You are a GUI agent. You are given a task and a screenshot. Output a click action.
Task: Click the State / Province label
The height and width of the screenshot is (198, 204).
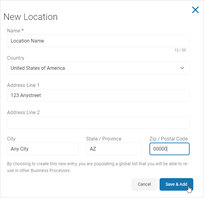click(x=104, y=139)
